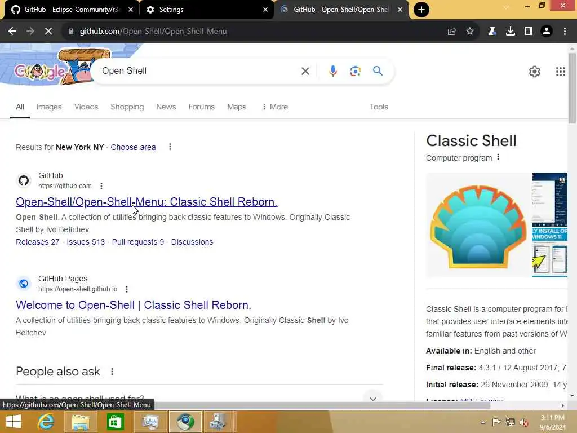Open Open-Shell/Open-Shell-Menu result link

(x=147, y=202)
